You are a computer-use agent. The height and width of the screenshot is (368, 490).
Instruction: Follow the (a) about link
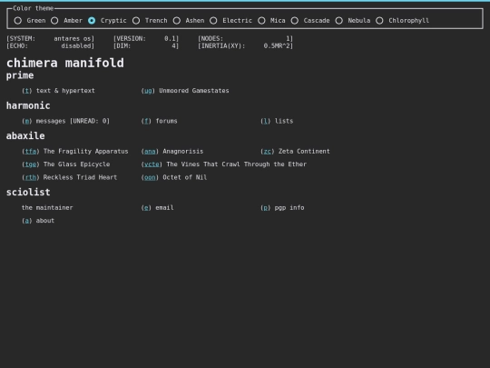[27, 221]
